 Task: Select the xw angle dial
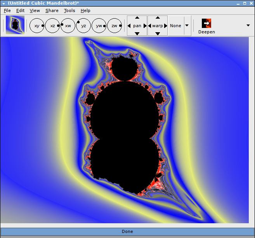tap(68, 26)
